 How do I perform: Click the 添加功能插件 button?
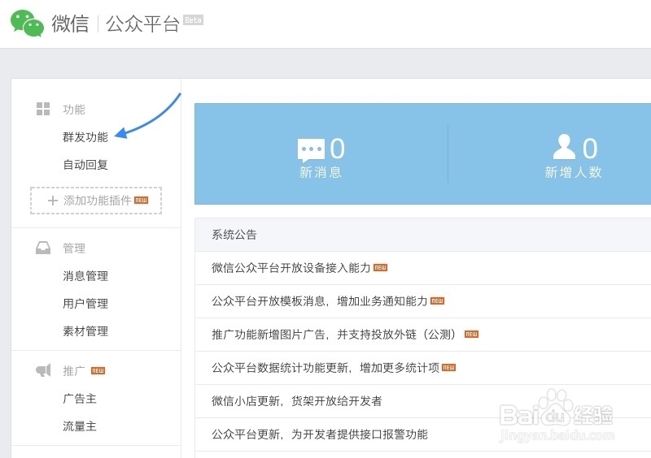tap(96, 201)
